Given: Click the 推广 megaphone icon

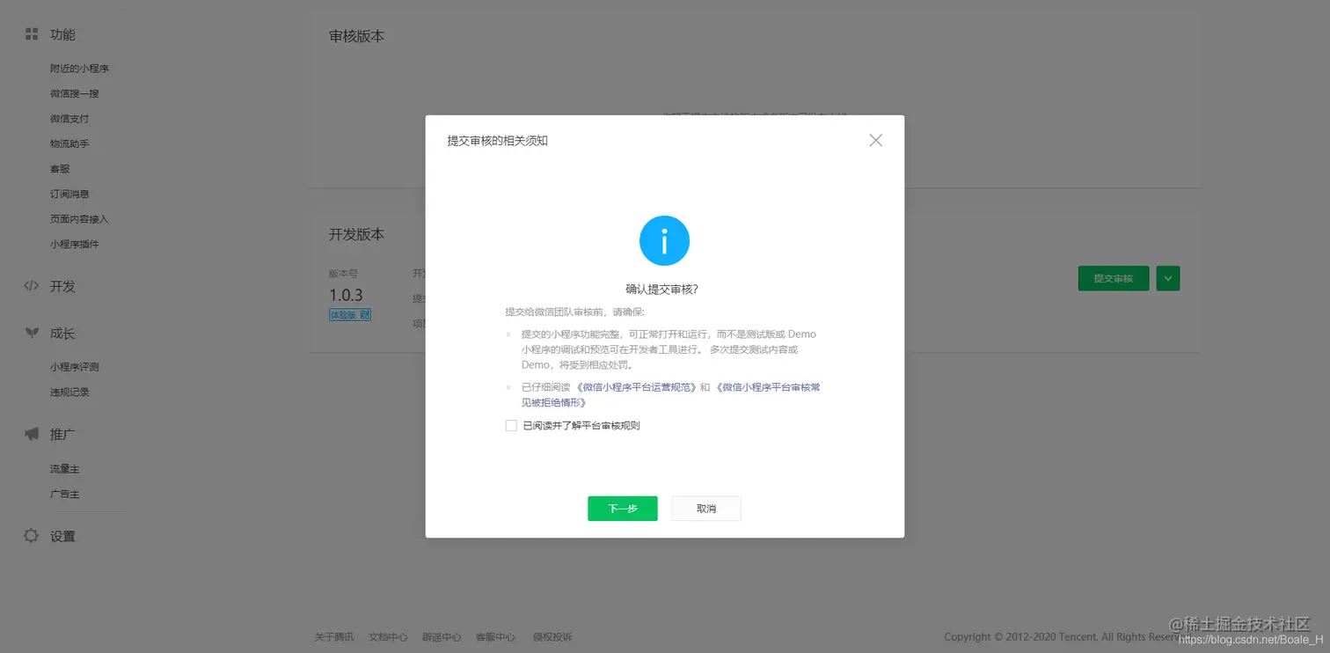Looking at the screenshot, I should (x=31, y=433).
